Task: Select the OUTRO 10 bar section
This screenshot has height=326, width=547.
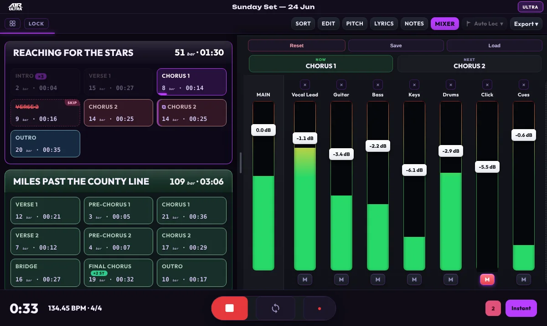Action: [x=191, y=272]
